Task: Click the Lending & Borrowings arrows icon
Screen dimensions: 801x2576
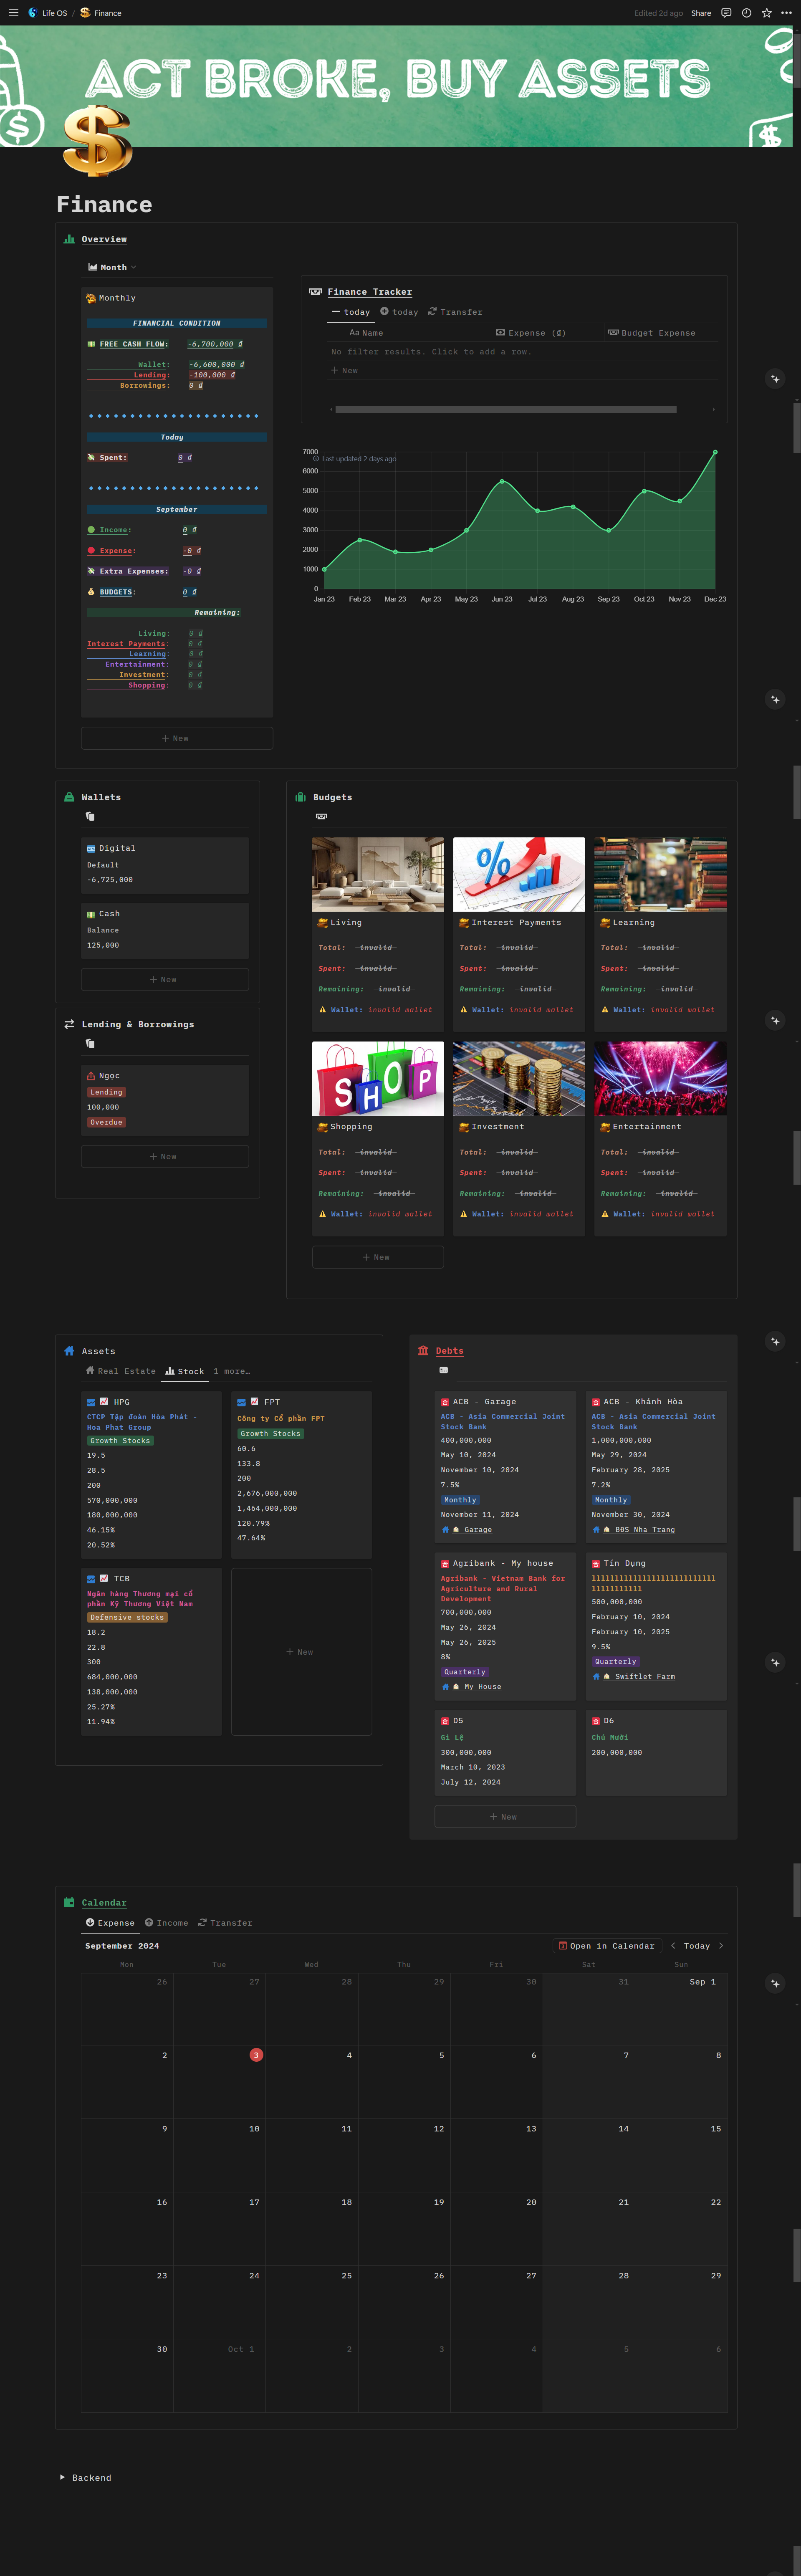Action: click(69, 1024)
